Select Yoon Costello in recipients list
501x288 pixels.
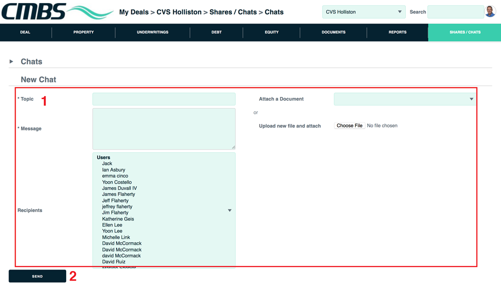pos(117,182)
